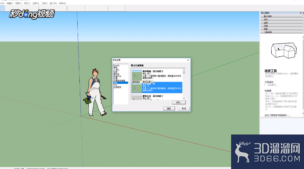
Task: Click the template list scroll-down arrow
Action: coord(184,99)
